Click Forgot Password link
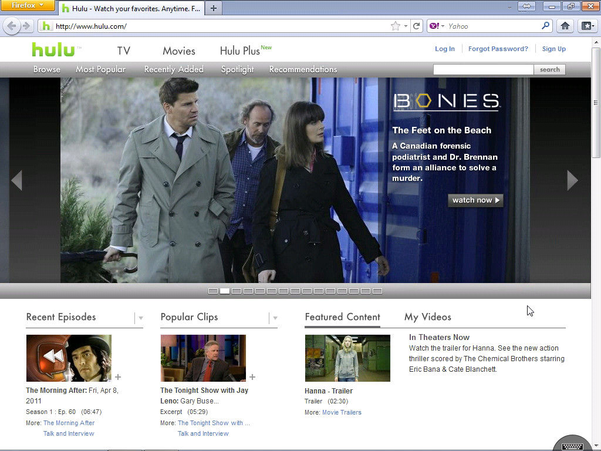The width and height of the screenshot is (601, 451). point(498,49)
